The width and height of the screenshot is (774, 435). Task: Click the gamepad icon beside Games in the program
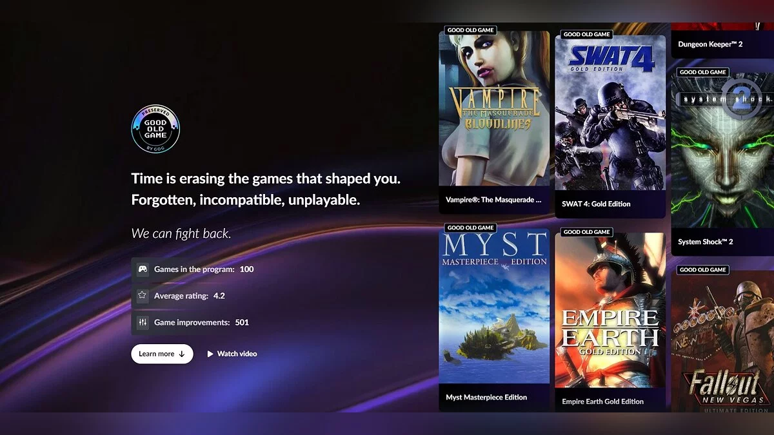pyautogui.click(x=143, y=269)
